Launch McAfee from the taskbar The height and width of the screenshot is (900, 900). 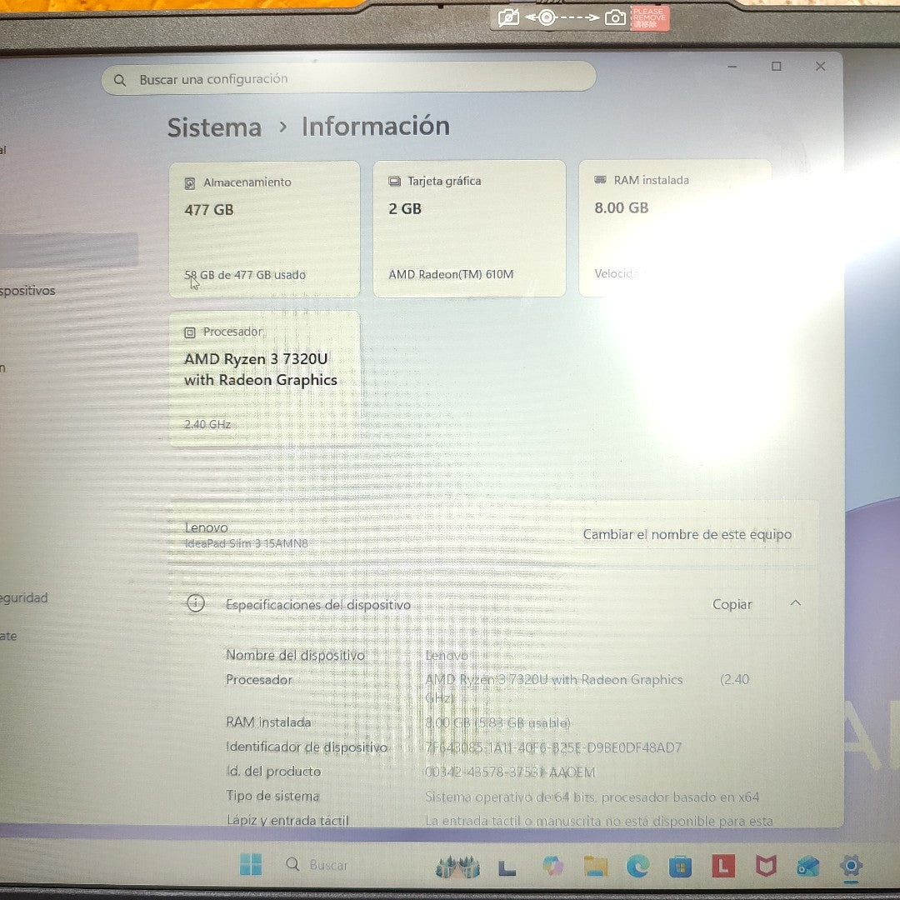(766, 867)
